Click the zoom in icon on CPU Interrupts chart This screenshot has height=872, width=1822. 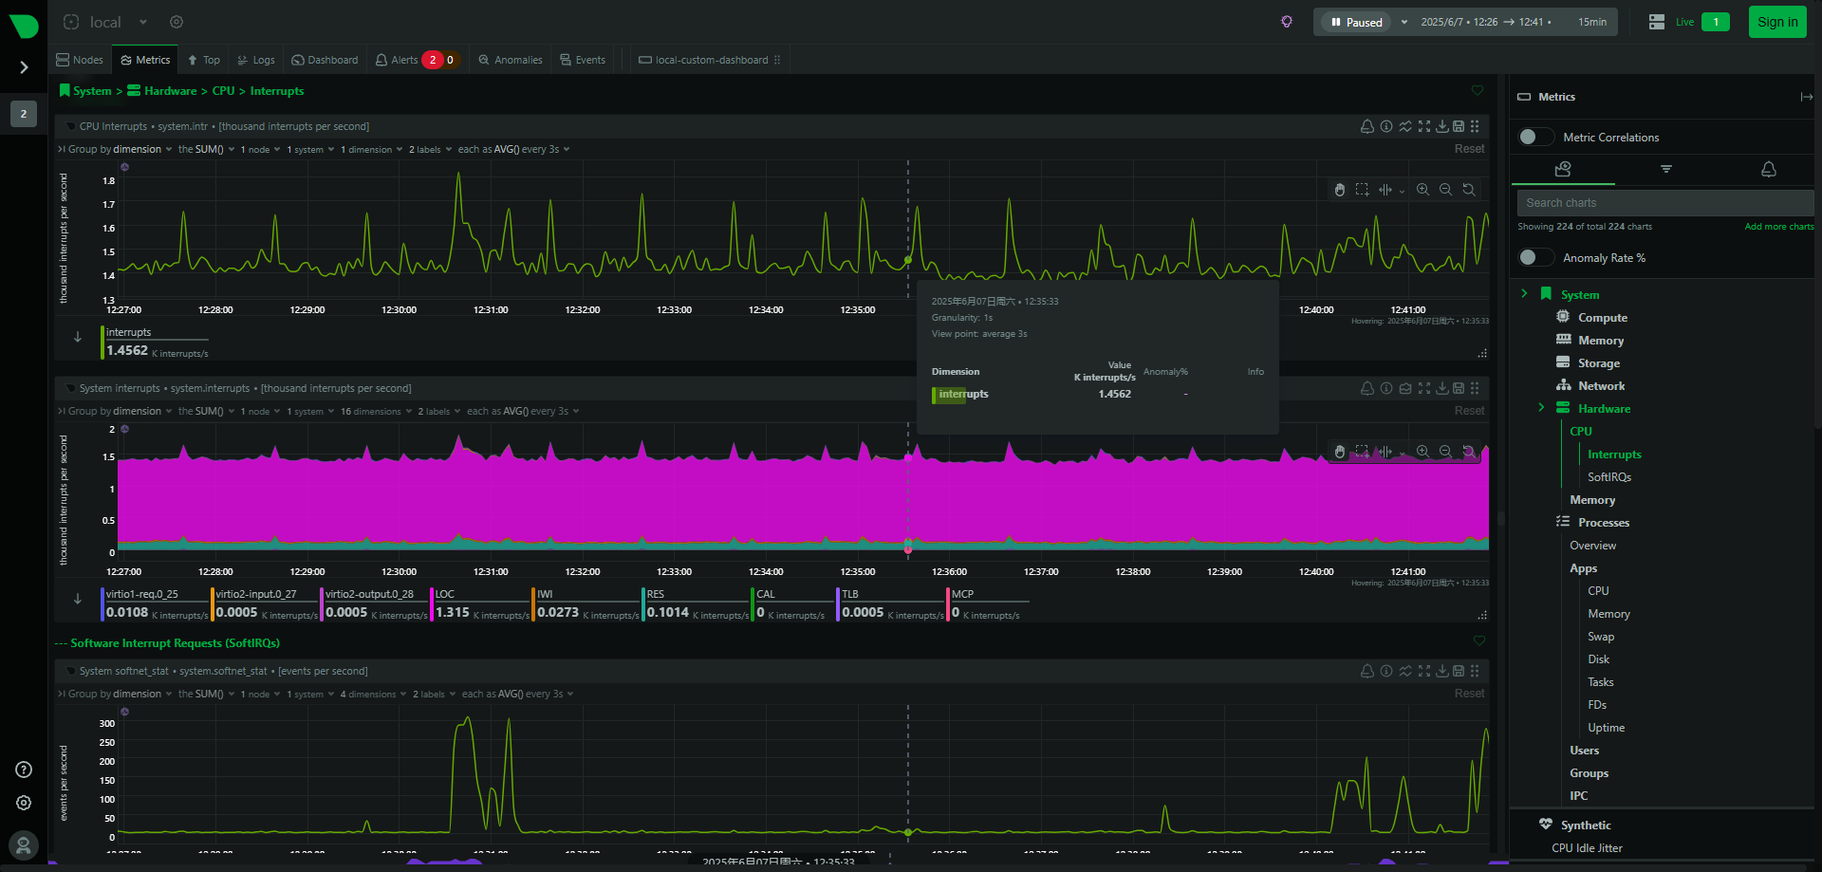[x=1422, y=190]
